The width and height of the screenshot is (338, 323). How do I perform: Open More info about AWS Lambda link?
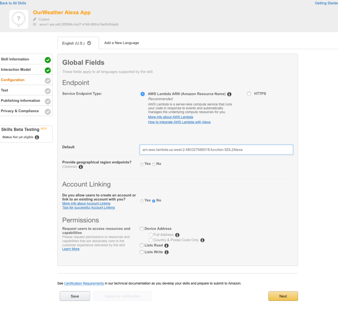[171, 117]
